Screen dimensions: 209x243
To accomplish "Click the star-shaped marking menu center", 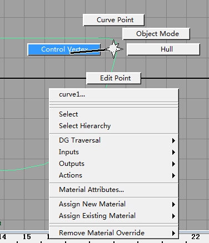I will (x=114, y=49).
